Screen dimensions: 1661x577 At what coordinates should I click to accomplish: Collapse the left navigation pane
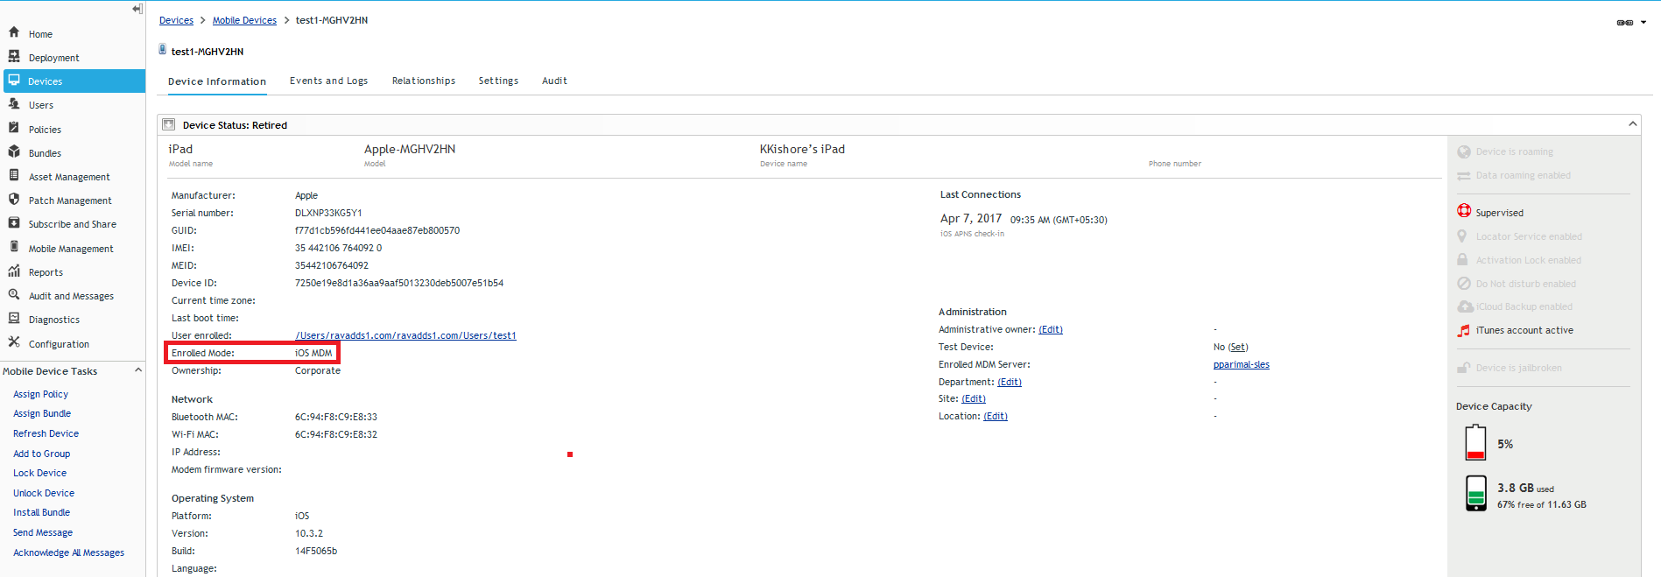[137, 9]
